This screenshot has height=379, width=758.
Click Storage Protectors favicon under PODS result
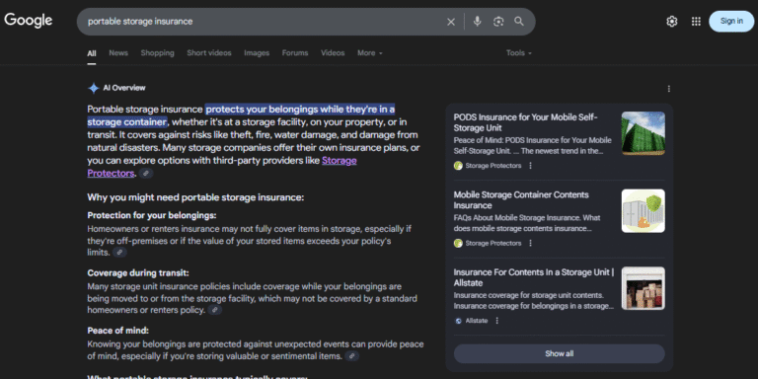point(458,166)
